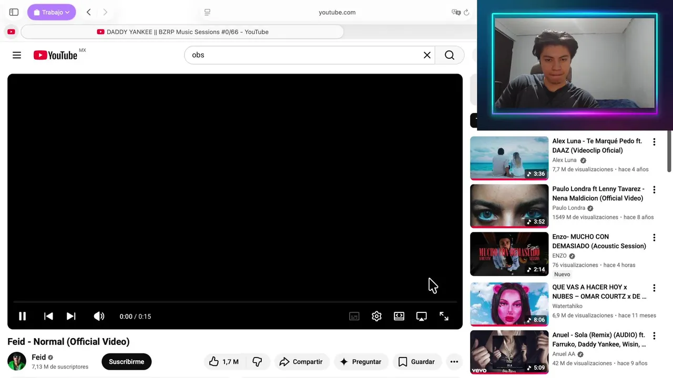Viewport: 673px width, 378px height.
Task: Open options menu for Enzo video
Action: point(654,237)
